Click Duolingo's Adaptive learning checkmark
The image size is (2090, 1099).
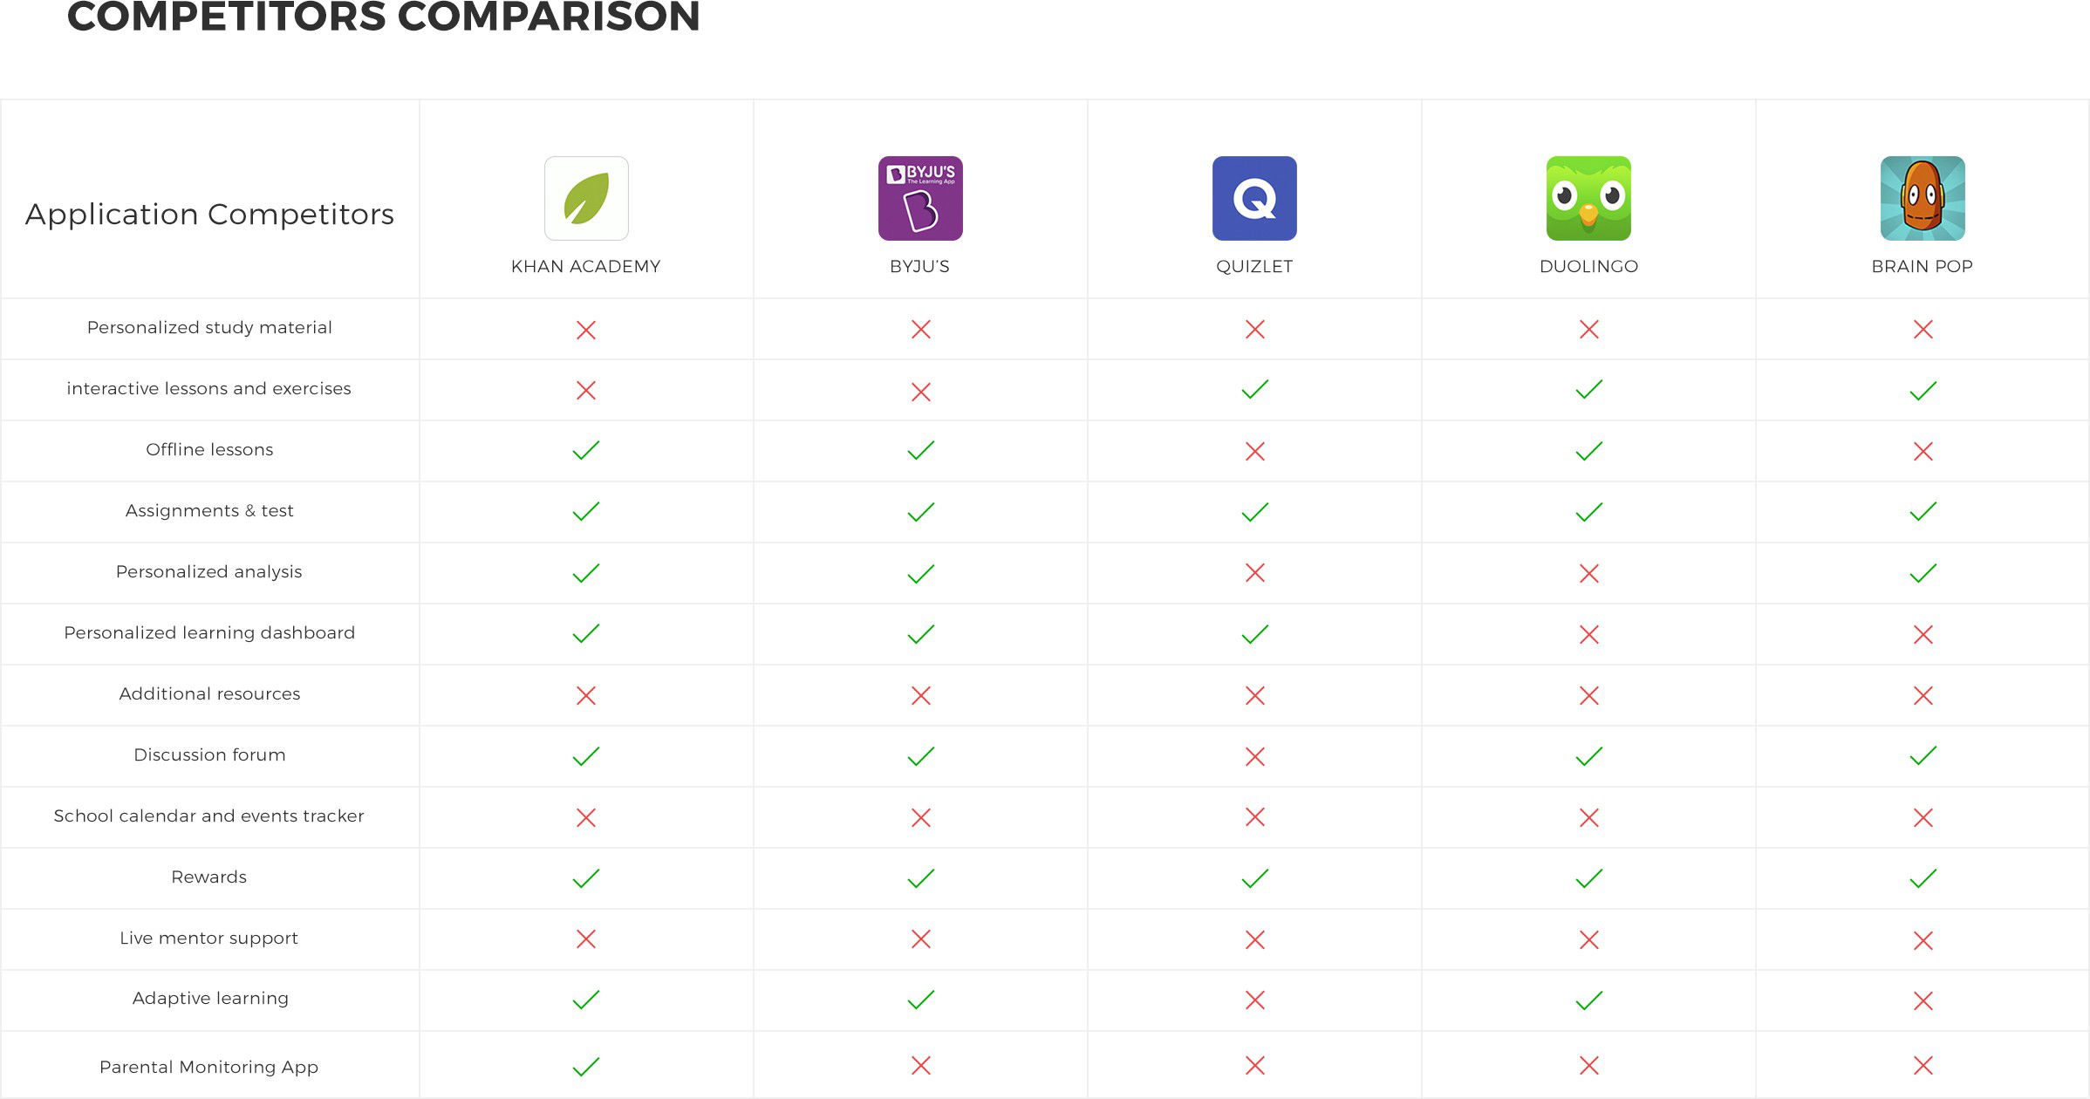pos(1588,1000)
